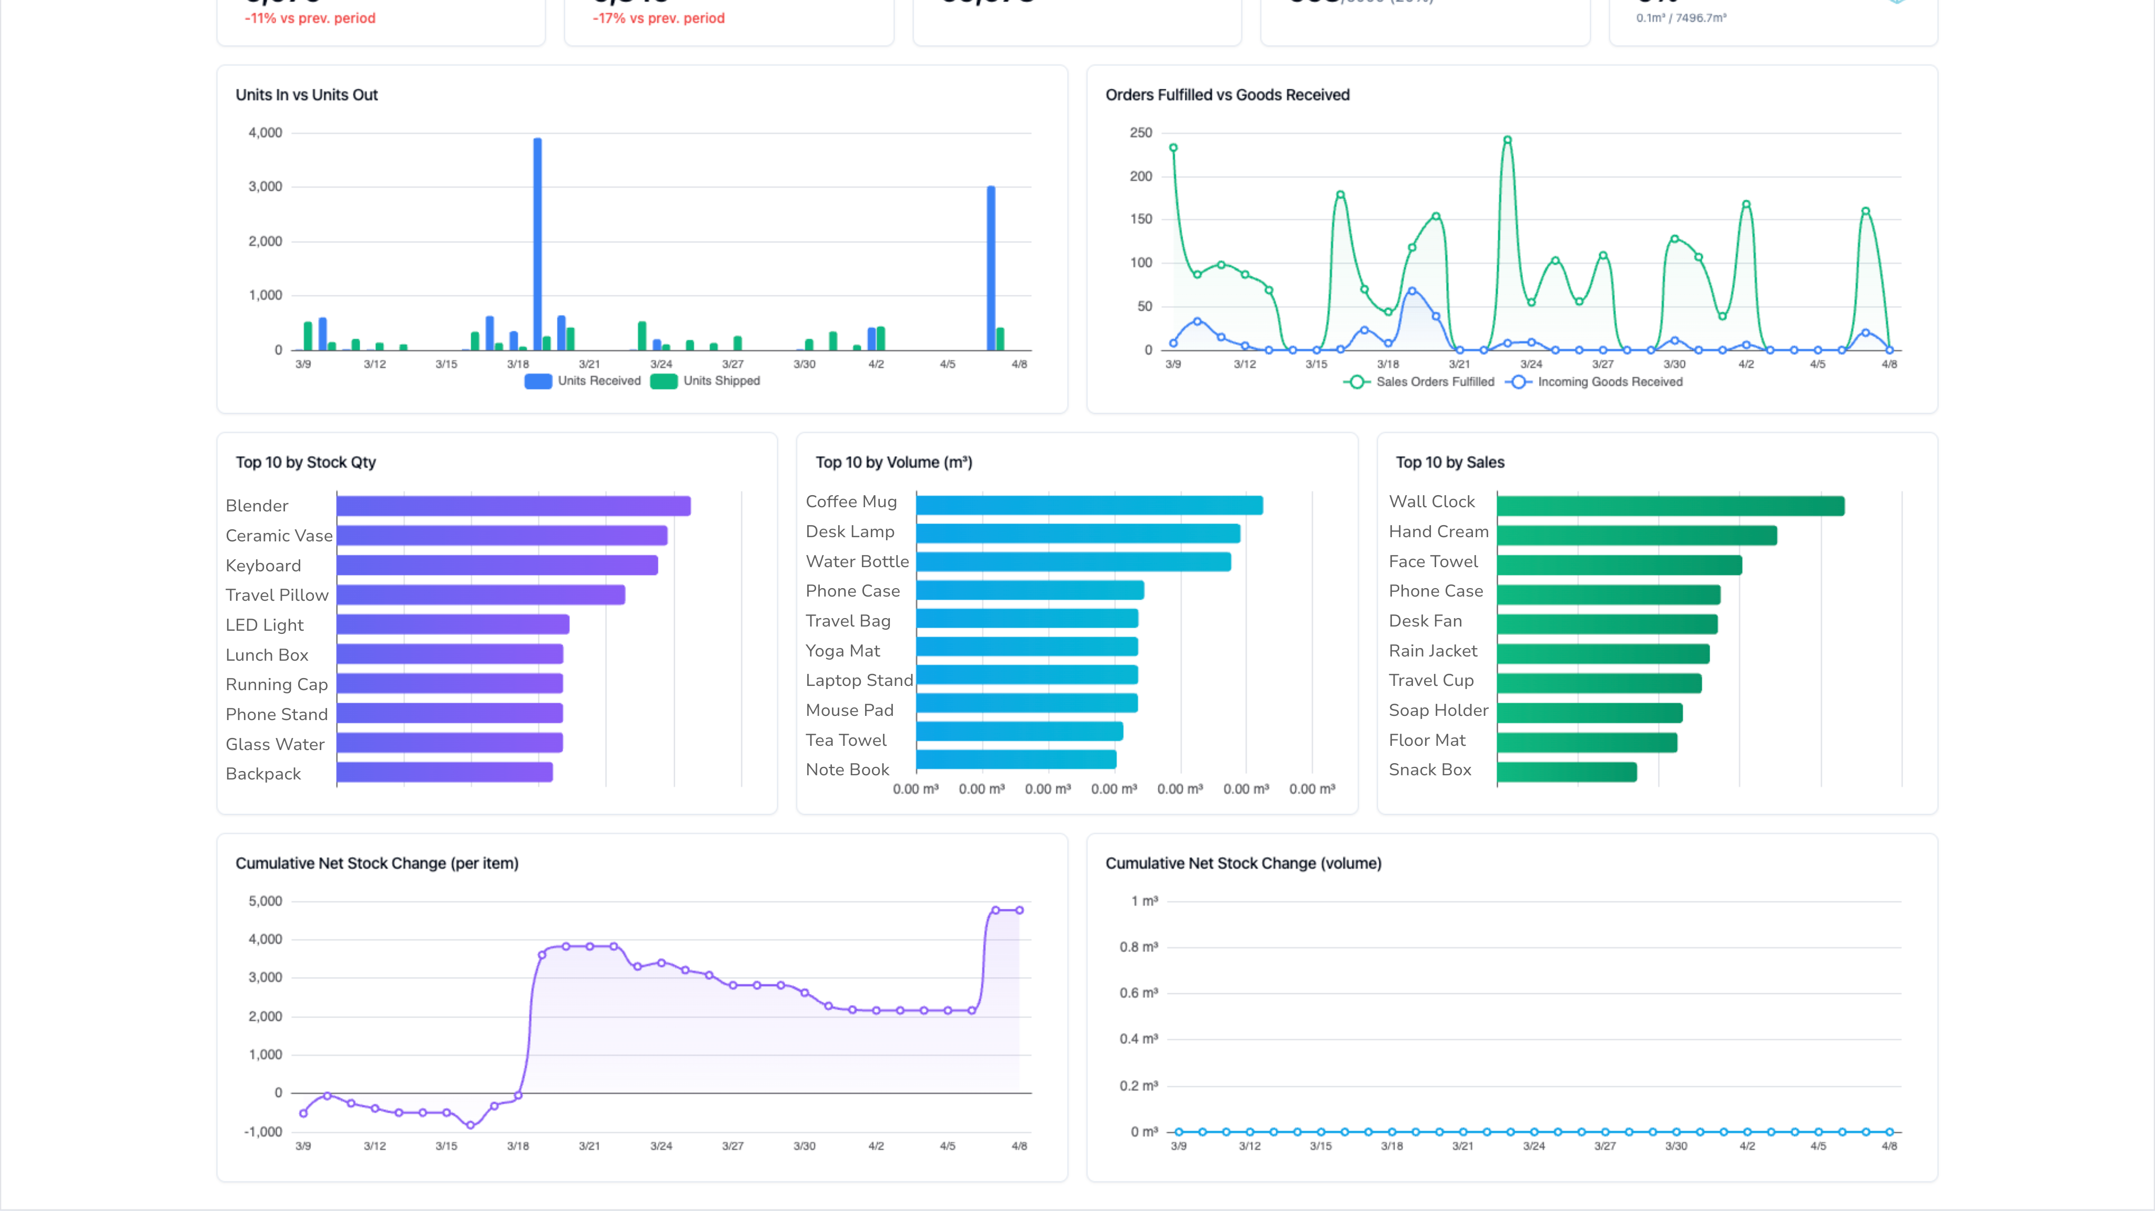Viewport: 2155px width, 1211px height.
Task: Click the Glass Water stock bar
Action: pos(450,743)
